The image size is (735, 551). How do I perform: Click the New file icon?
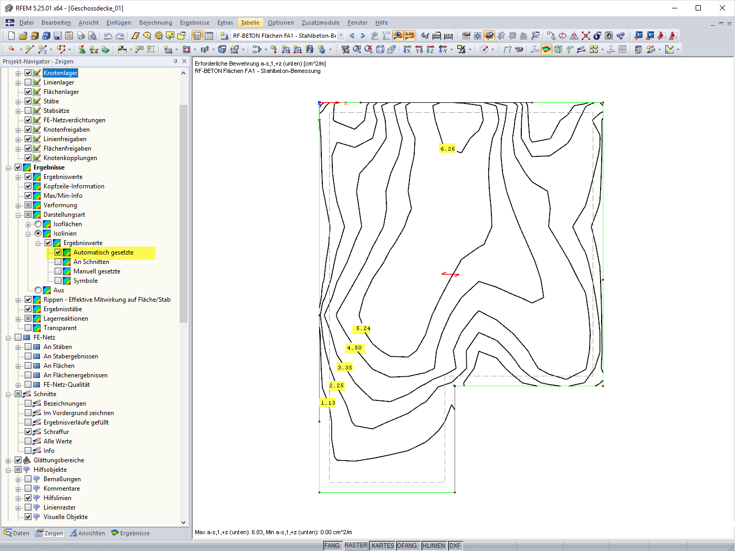[x=11, y=36]
